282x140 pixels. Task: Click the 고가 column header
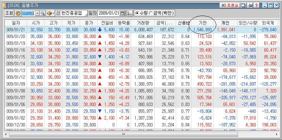53,23
